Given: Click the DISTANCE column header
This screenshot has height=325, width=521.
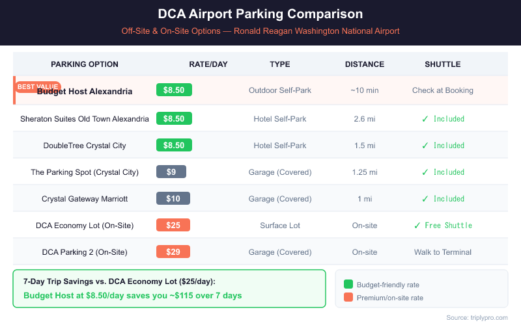Looking at the screenshot, I should point(365,64).
